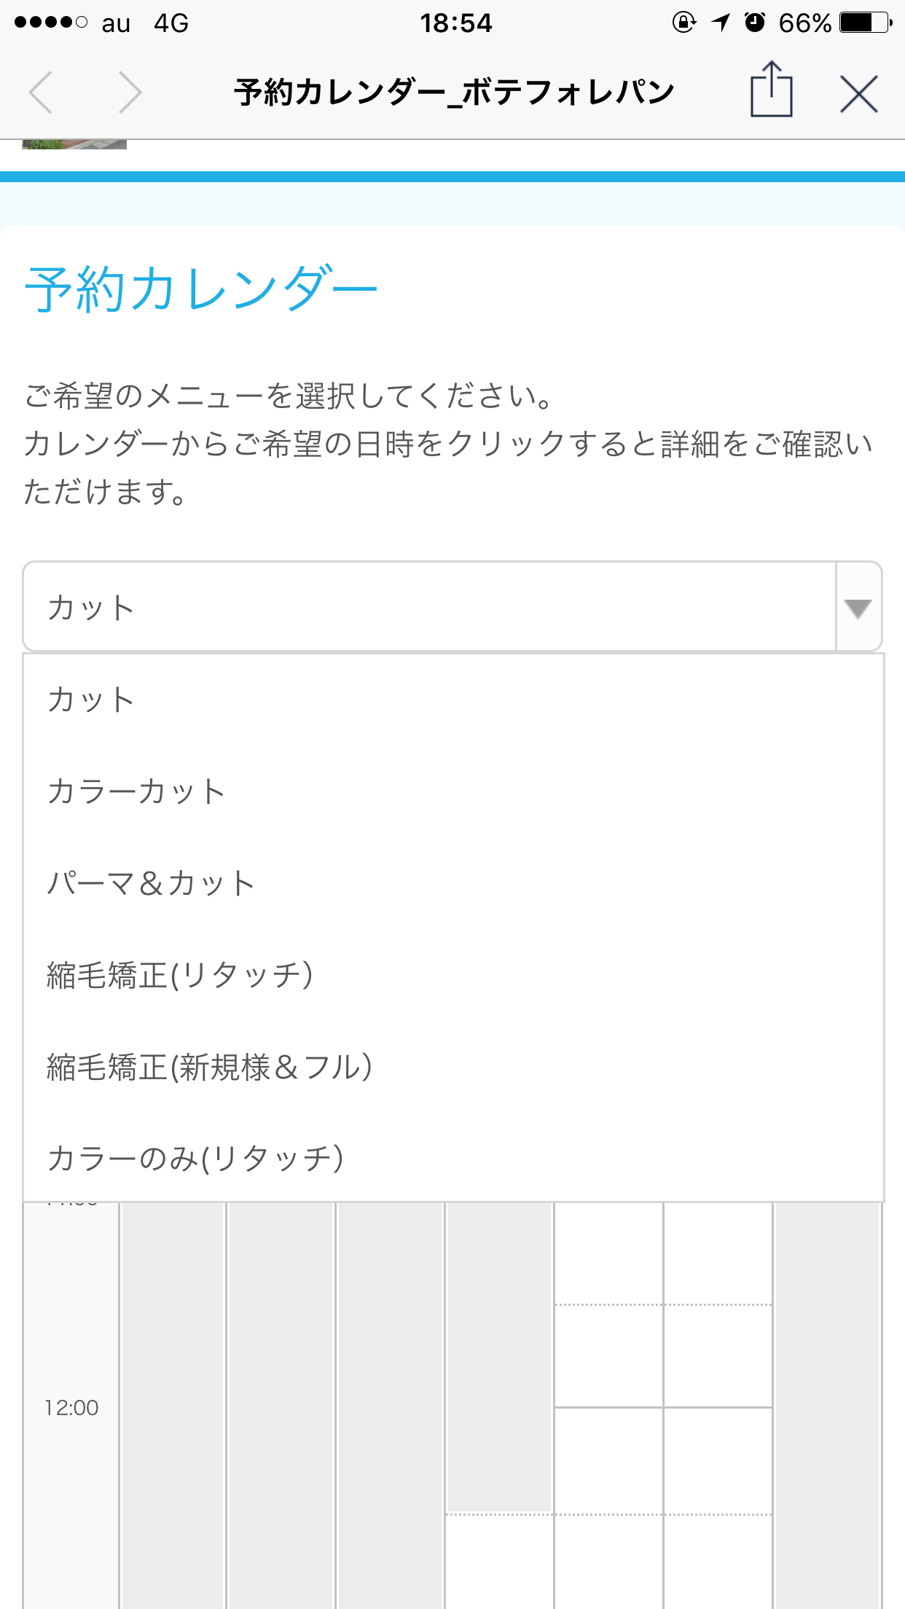Open the share sheet icon

(x=771, y=90)
